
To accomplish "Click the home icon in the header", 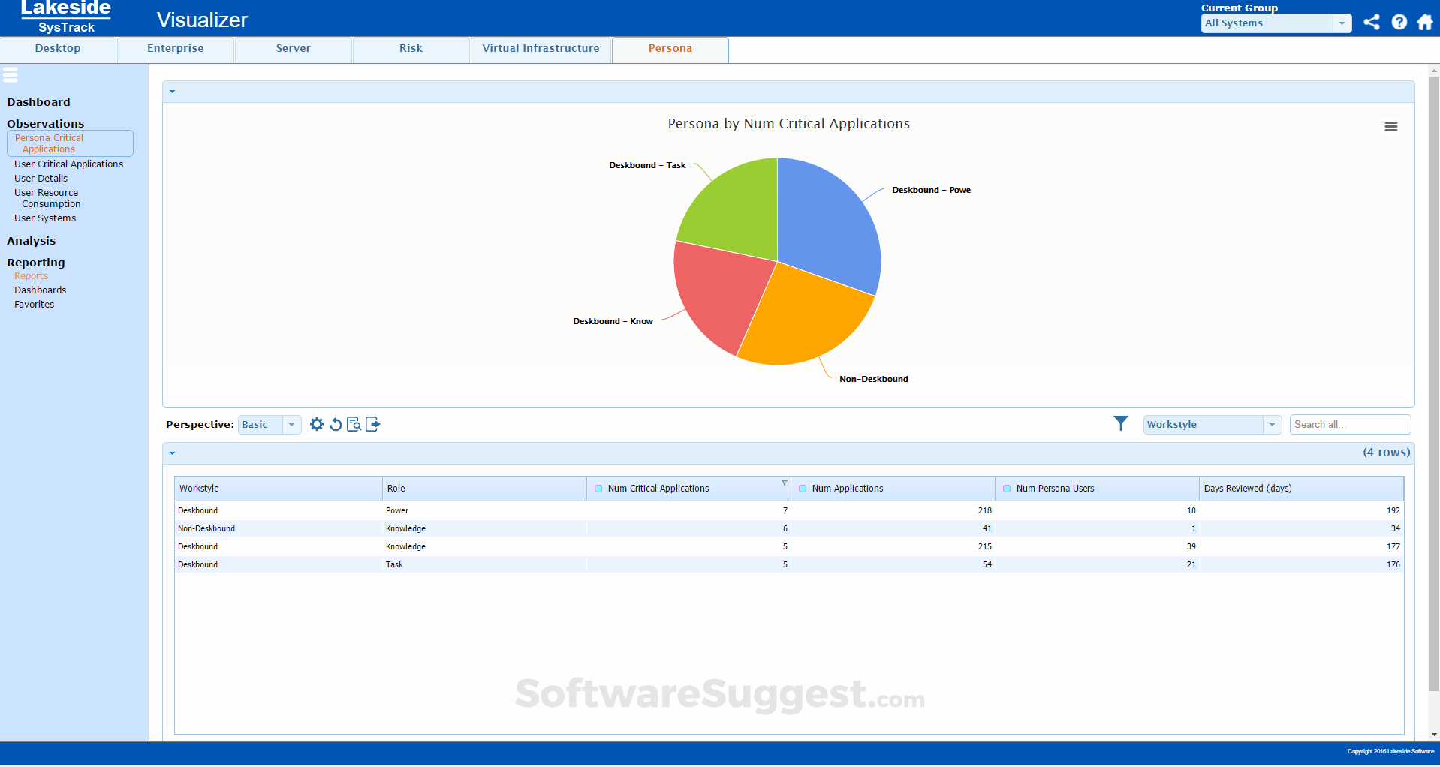I will point(1424,23).
